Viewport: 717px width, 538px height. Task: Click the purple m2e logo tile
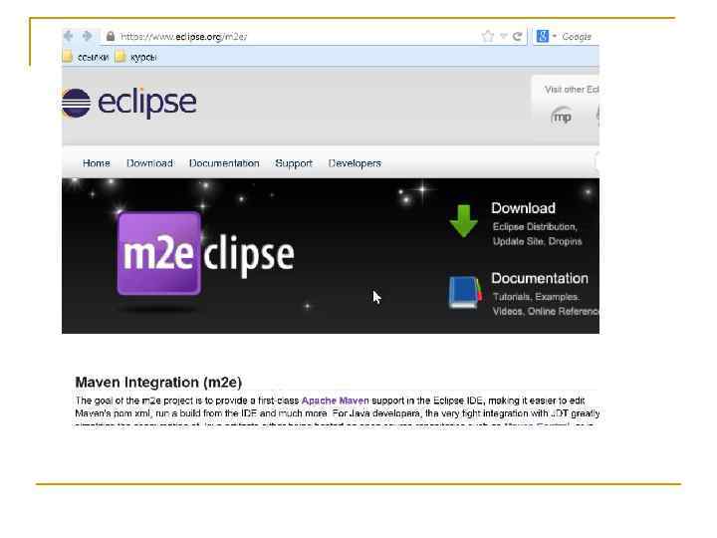[x=158, y=253]
